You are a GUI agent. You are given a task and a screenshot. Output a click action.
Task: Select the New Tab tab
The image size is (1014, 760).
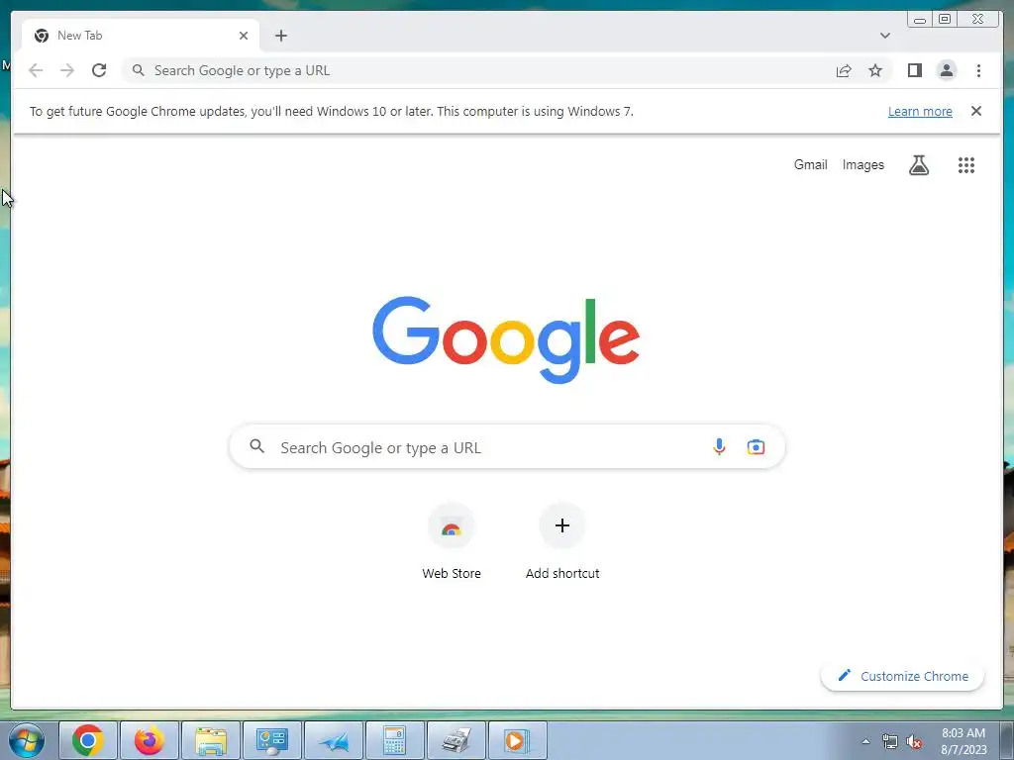[141, 36]
